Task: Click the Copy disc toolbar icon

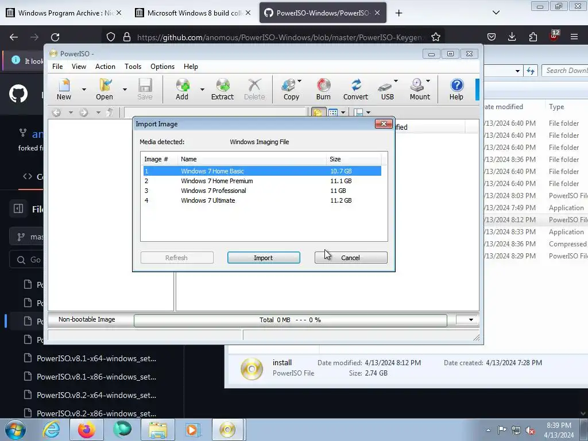Action: click(x=289, y=89)
